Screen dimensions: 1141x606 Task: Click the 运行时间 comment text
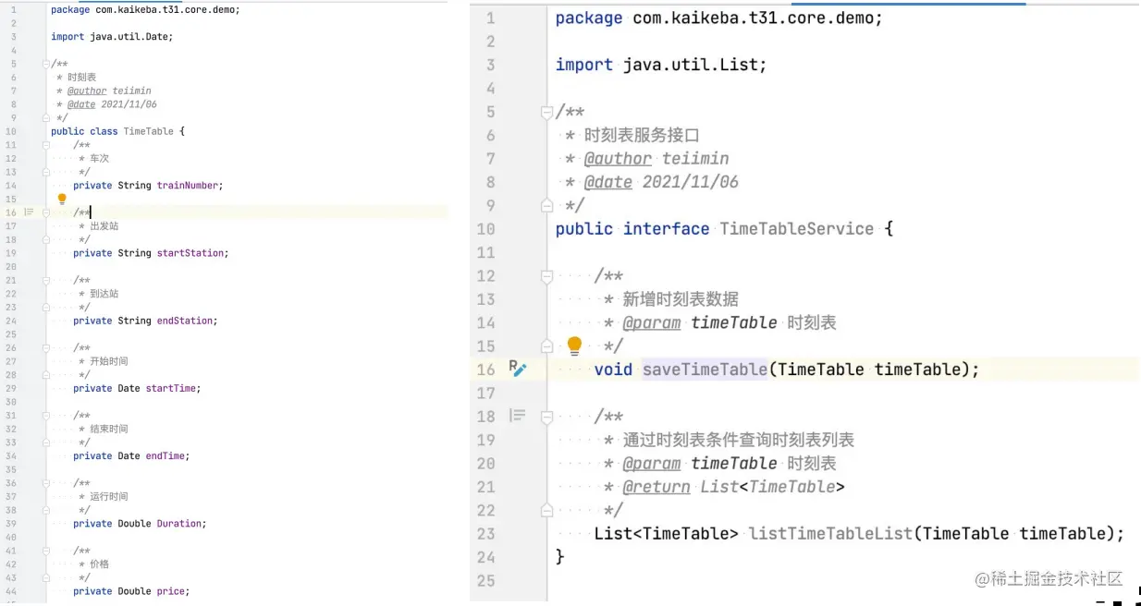coord(109,496)
